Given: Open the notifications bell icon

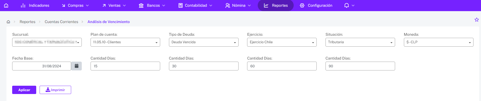Looking at the screenshot, I should click(346, 5).
